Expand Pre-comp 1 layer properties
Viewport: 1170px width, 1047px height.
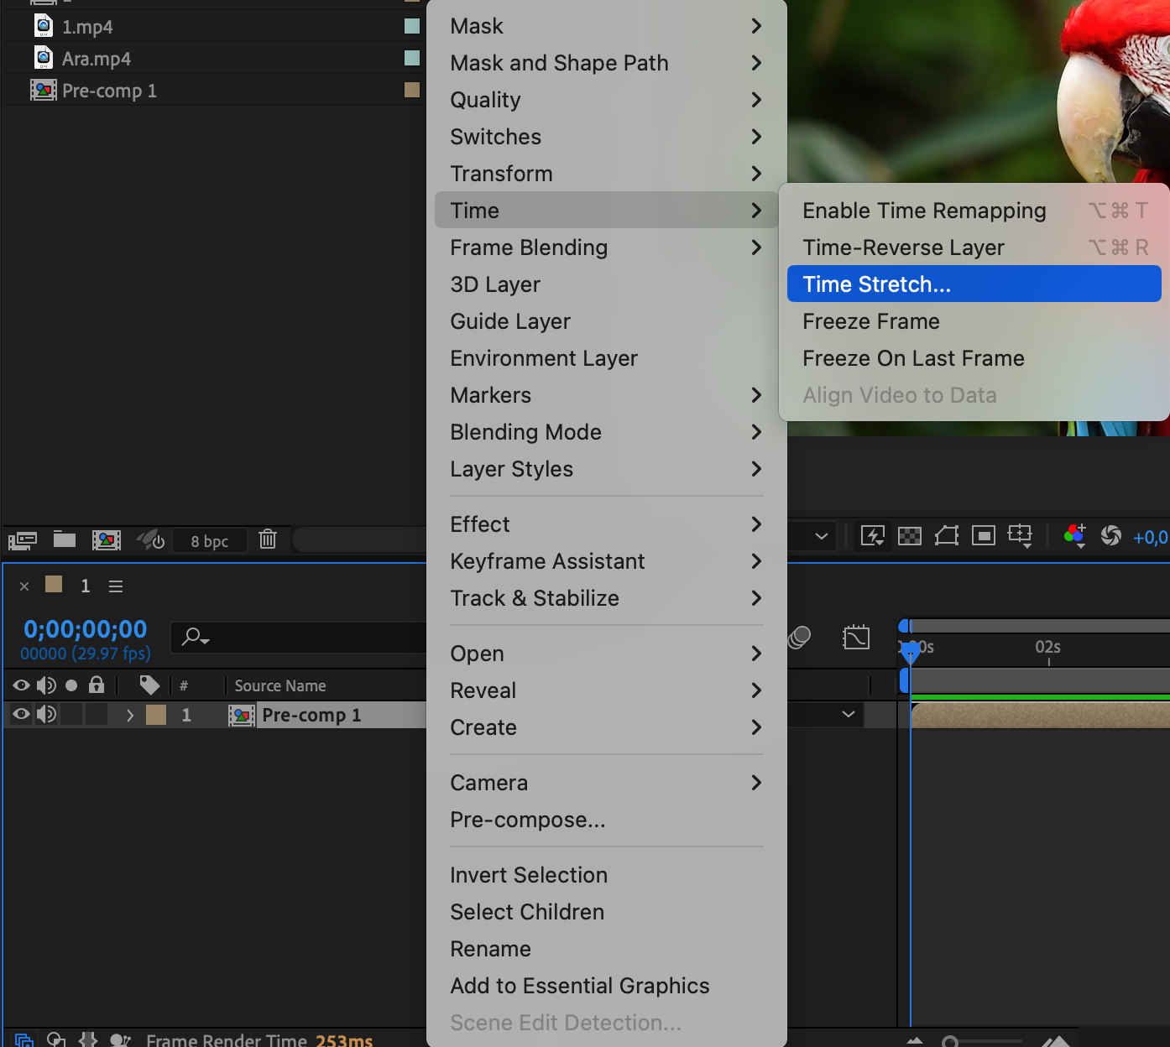130,716
